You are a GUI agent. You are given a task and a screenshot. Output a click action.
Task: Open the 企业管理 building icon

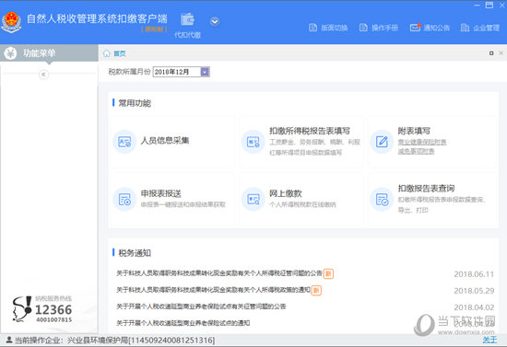[x=465, y=28]
